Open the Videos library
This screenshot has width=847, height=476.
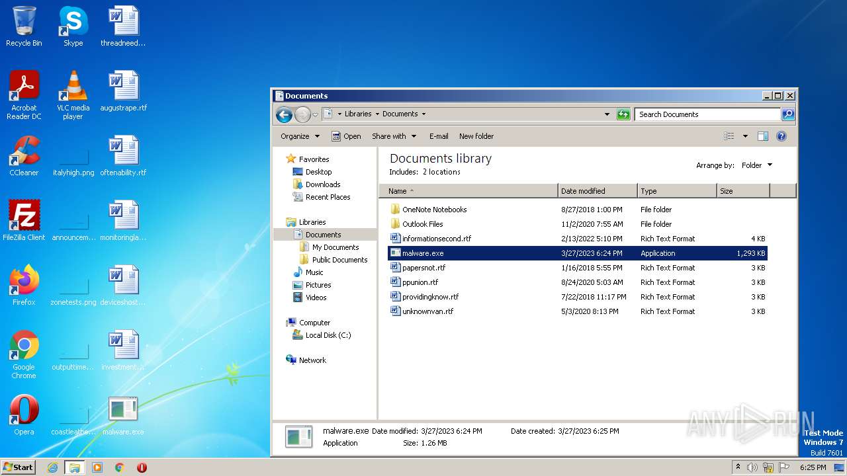(310, 297)
